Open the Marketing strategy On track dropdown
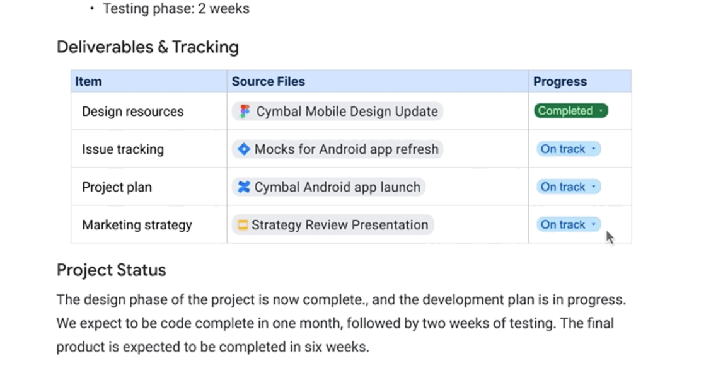This screenshot has height=373, width=723. click(569, 224)
